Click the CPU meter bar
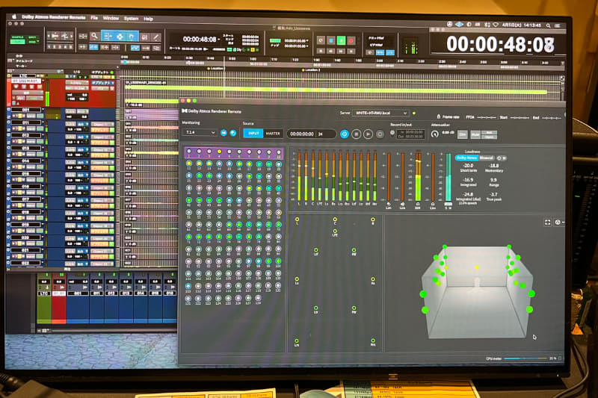 tap(525, 358)
